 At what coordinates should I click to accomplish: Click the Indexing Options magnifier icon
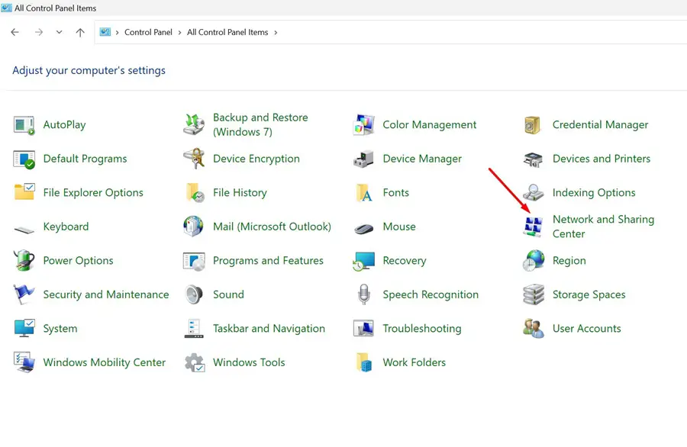534,193
